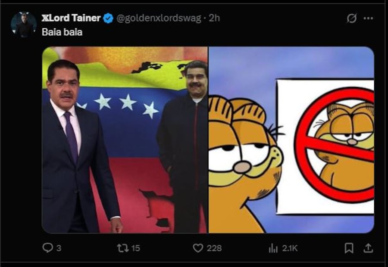388x267 pixels.
Task: Like the tweet with the heart icon
Action: (x=198, y=248)
